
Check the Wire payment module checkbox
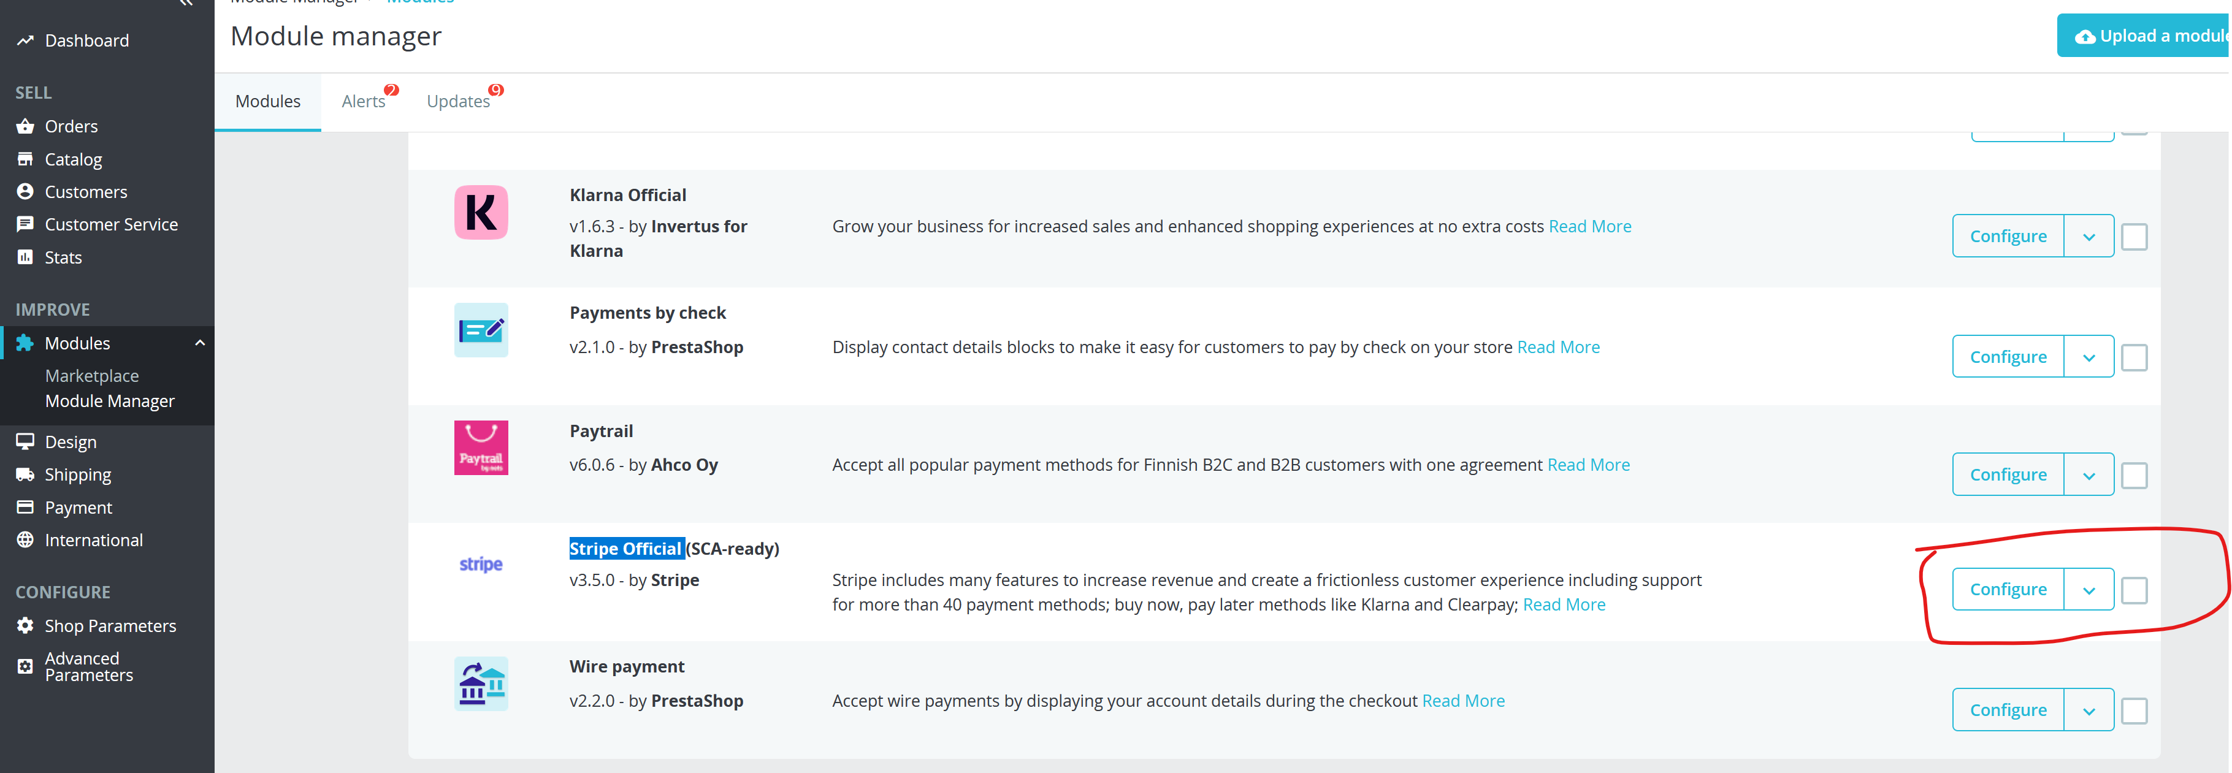[2134, 710]
